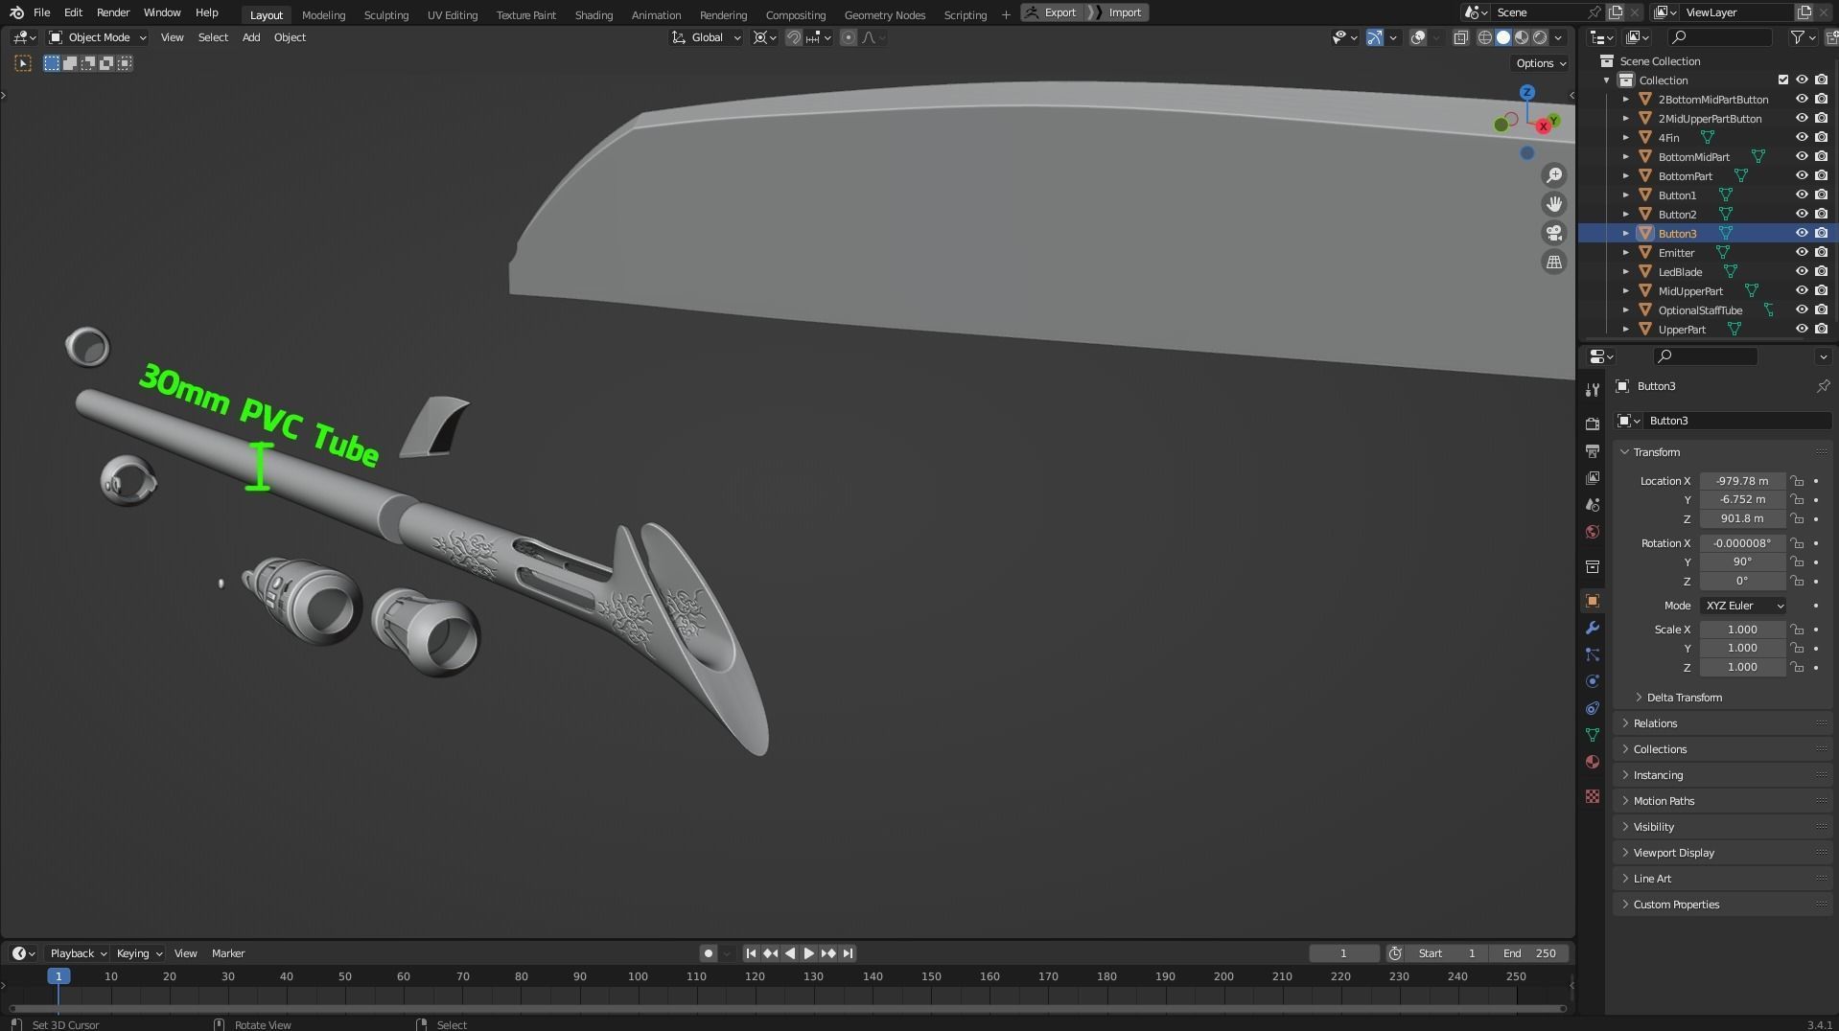The height and width of the screenshot is (1031, 1839).
Task: Toggle use preview range clock icon
Action: click(1395, 953)
